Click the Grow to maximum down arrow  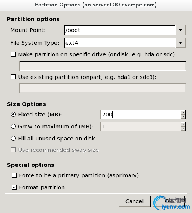point(183,128)
